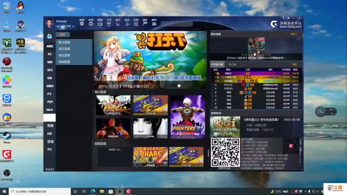
Task: Open the QQ penguin desktop shortcut
Action: coord(20,7)
